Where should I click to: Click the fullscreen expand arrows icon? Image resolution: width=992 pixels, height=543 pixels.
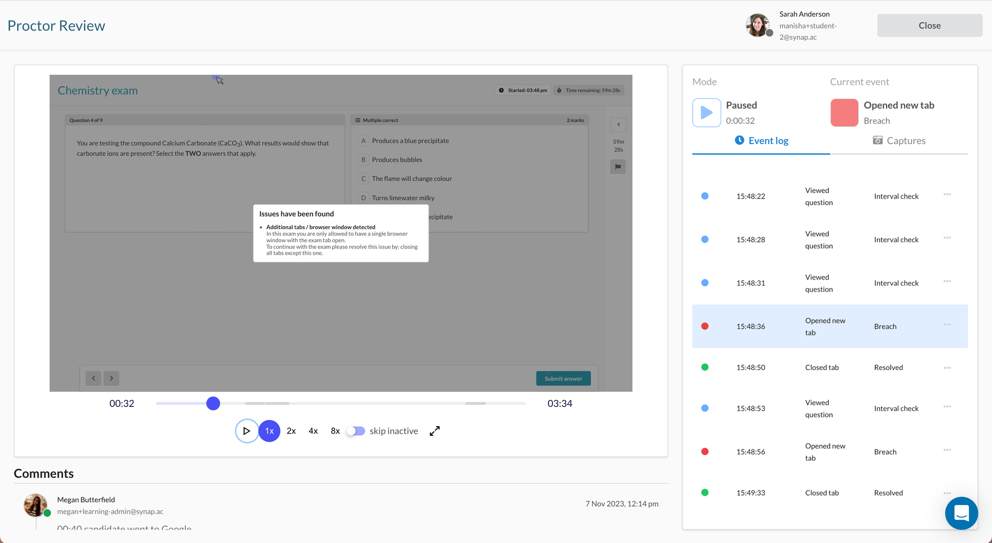coord(434,431)
